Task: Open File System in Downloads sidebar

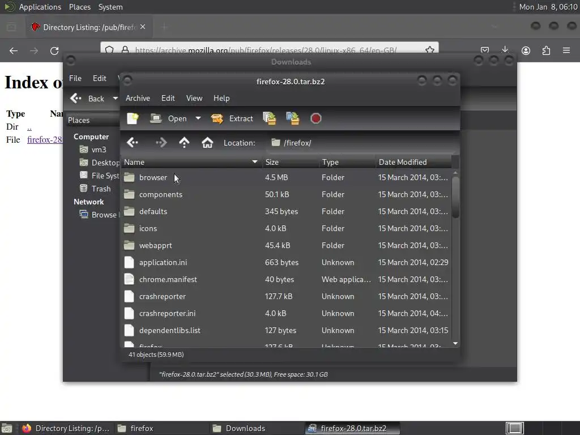Action: tap(99, 176)
